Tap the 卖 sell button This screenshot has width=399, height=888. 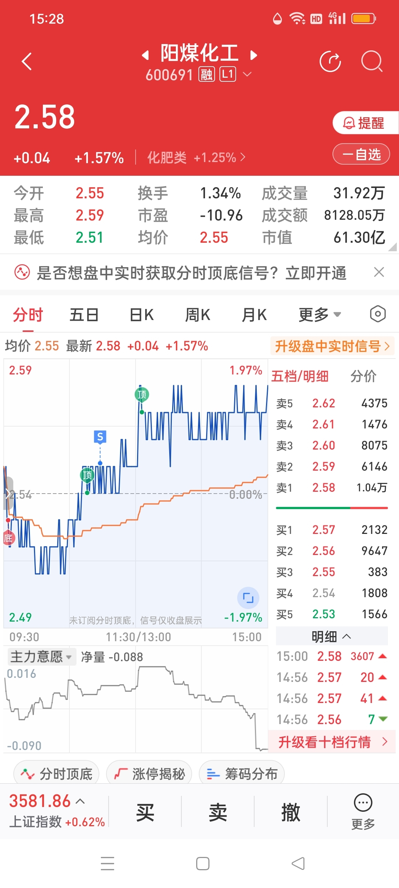[218, 812]
